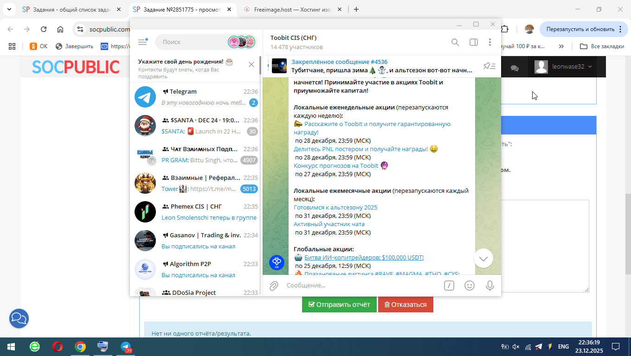Open $SANTA group chat
Screen dimensions: 631x356
click(196, 126)
